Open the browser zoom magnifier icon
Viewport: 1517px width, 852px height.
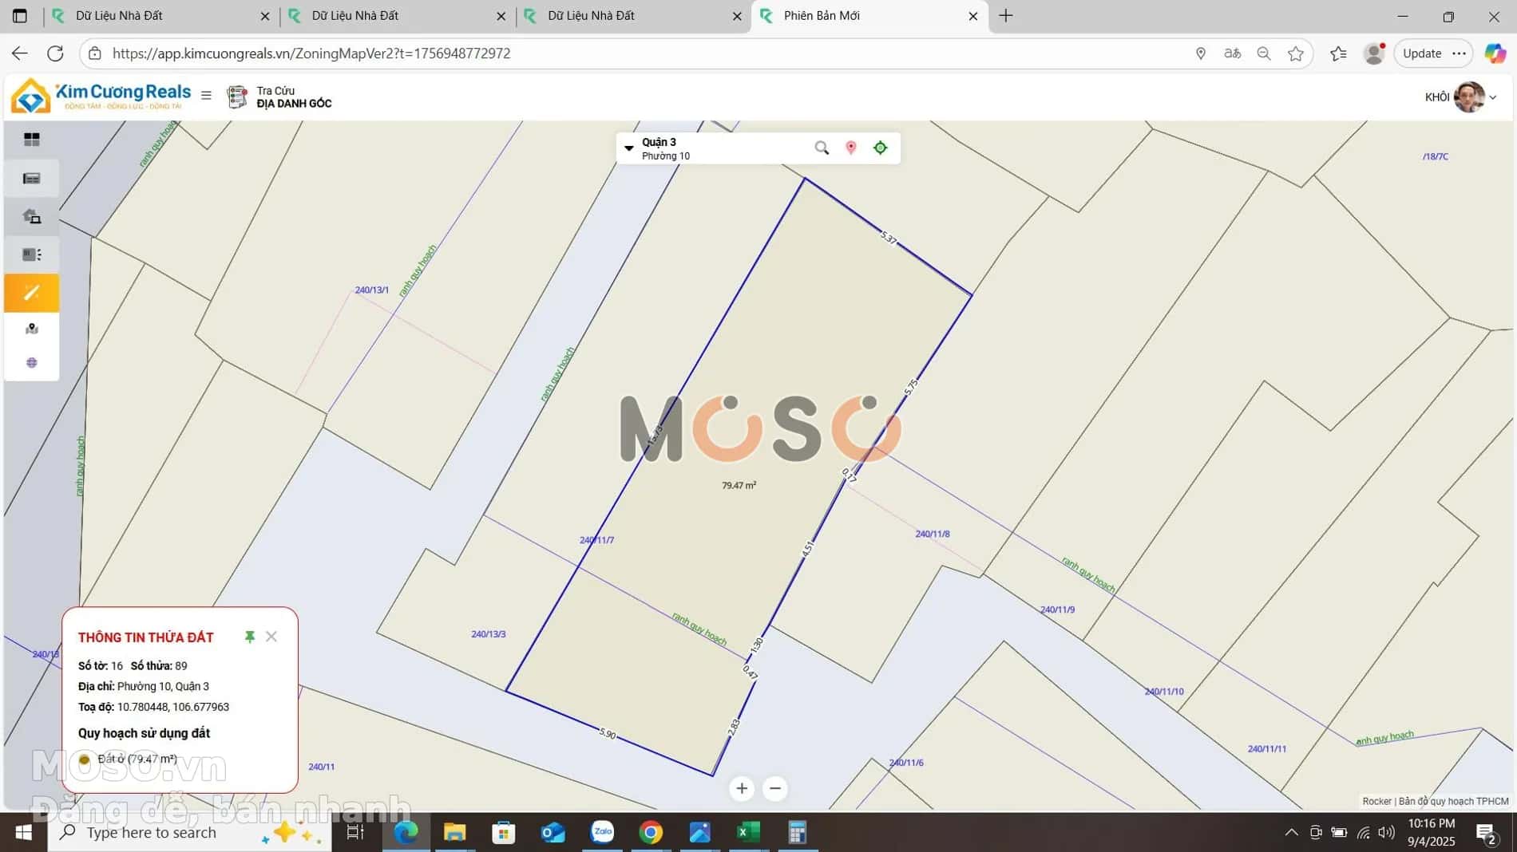click(x=1264, y=53)
